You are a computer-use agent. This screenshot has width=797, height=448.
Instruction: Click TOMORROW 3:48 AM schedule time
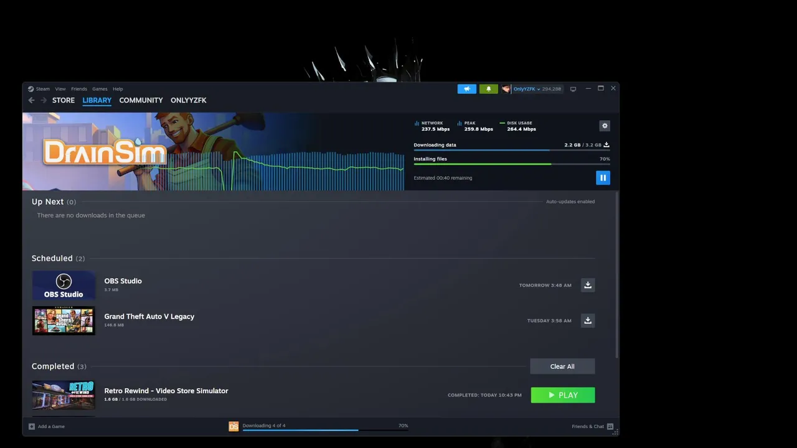[x=545, y=286]
